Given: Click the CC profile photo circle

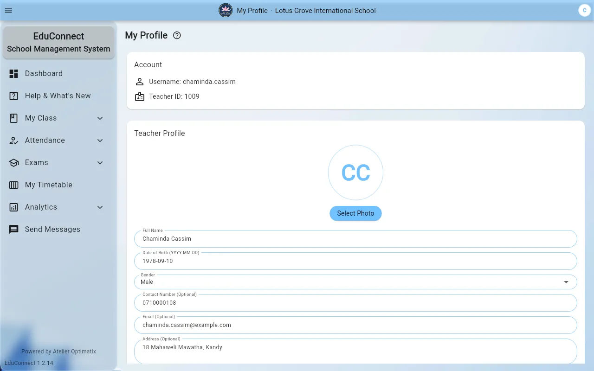Looking at the screenshot, I should [x=355, y=173].
